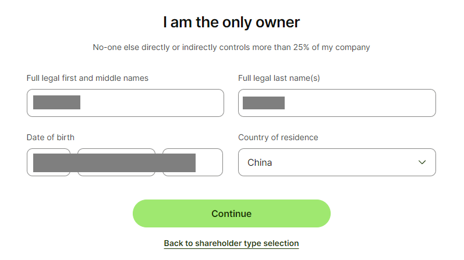Click the chevron arrow in the country selector
Viewport: 464px width, 260px height.
422,162
